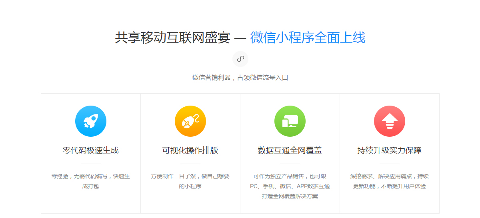Click the heading 共享移动互联网盛宴
Viewport: 480px width, 218px height.
point(173,38)
